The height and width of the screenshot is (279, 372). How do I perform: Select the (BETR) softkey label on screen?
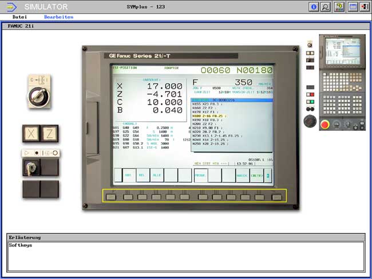pos(256,176)
